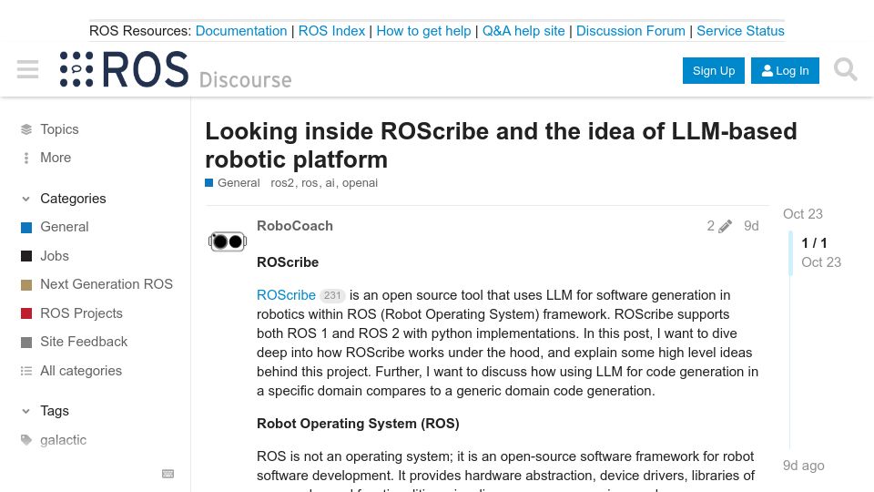Click the 9d post date link
This screenshot has height=492, width=874.
click(x=751, y=226)
